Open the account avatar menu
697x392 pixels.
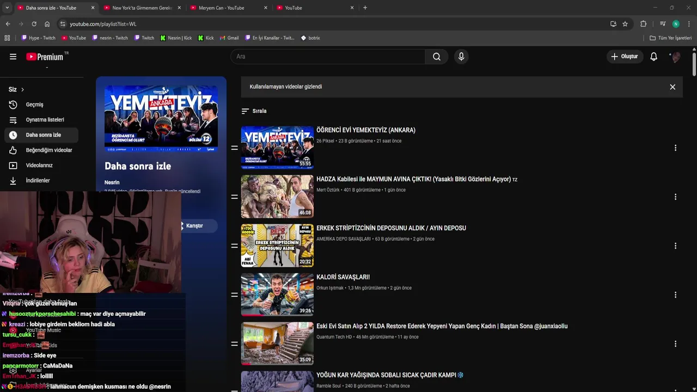[x=676, y=57]
